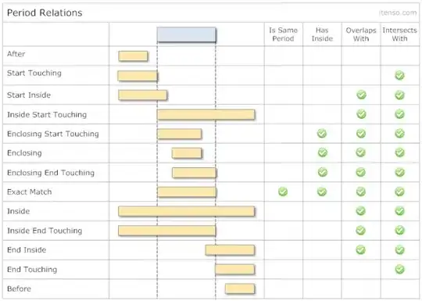Viewport: 422px width, 301px height.
Task: Click Overlaps With checkmark in Start Inside row
Action: tap(361, 95)
